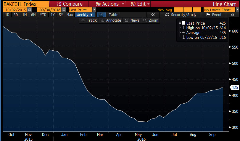Click the line chart view icon
The width and height of the screenshot is (240, 141).
tap(101, 15)
